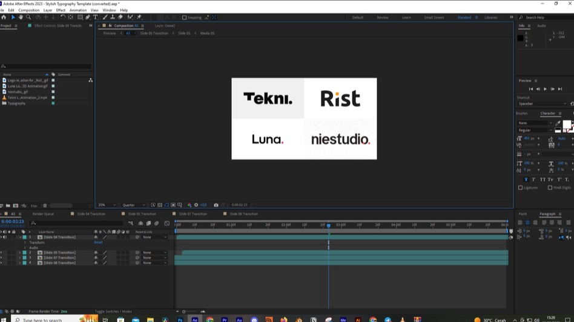Click the Home icon in toolbar

pos(4,17)
